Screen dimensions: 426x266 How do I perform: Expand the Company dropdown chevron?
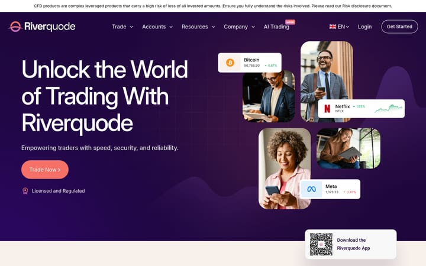[253, 27]
